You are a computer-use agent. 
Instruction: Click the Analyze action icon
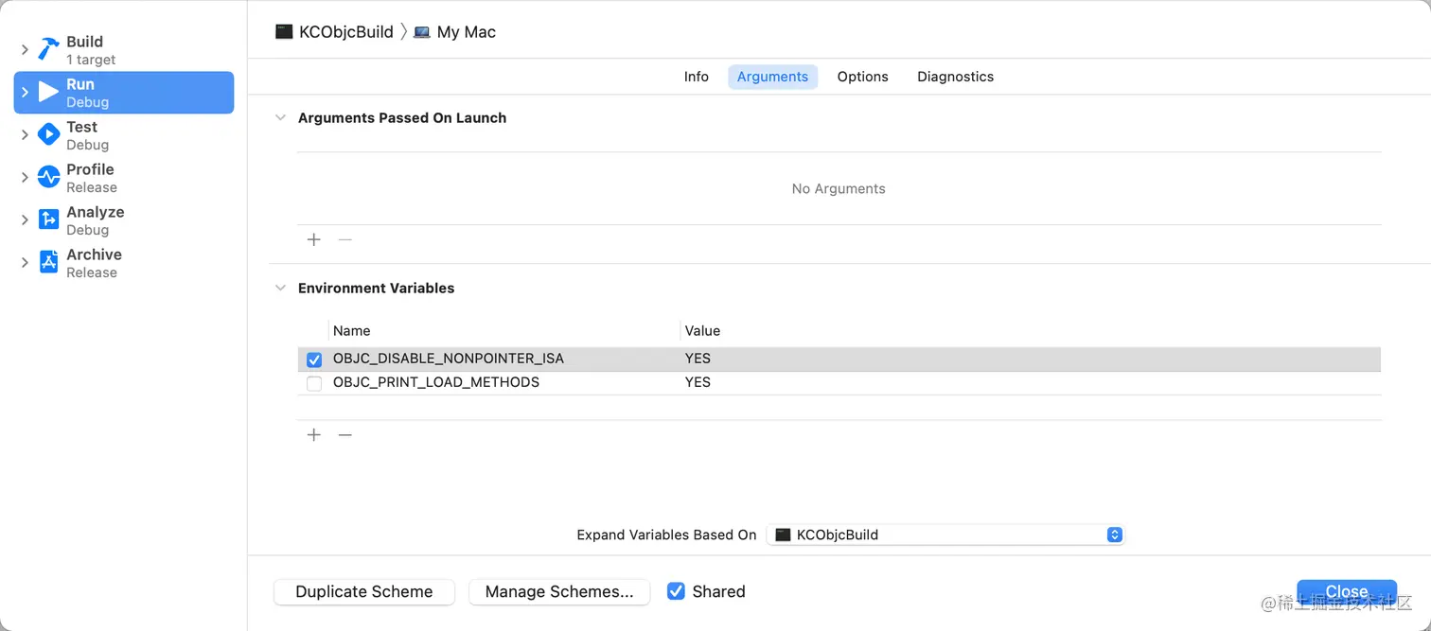[x=48, y=219]
